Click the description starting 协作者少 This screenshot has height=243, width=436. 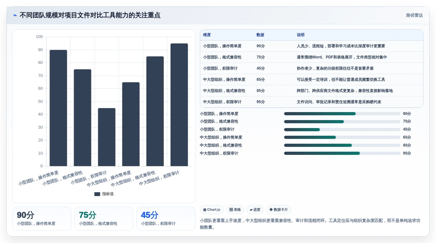[335, 68]
